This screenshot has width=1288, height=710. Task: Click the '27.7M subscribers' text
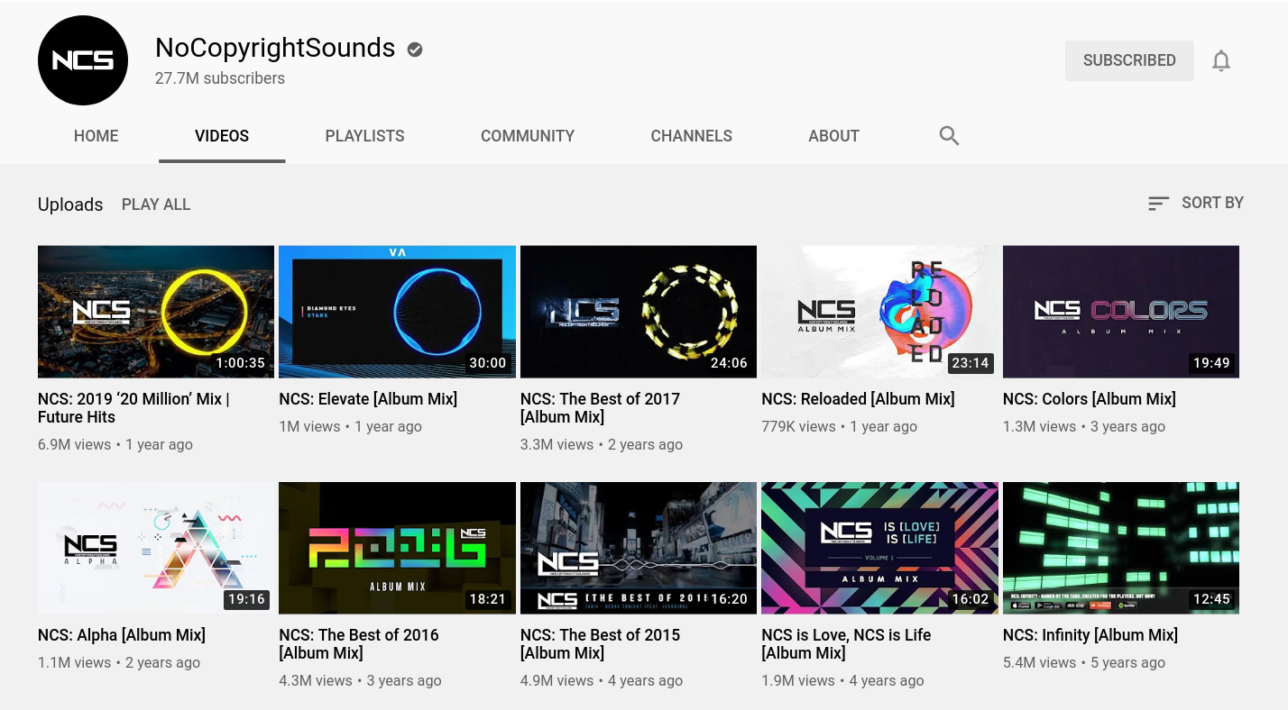(220, 78)
